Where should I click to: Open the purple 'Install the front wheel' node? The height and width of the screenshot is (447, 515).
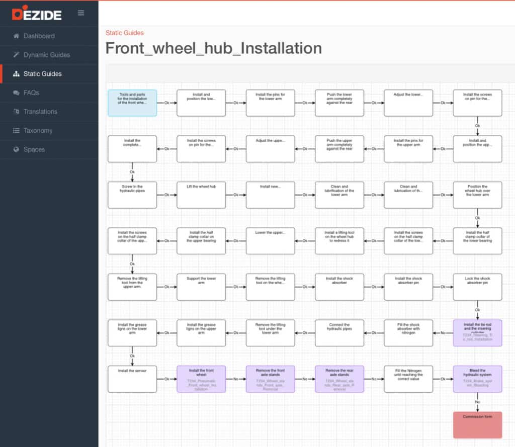(201, 379)
